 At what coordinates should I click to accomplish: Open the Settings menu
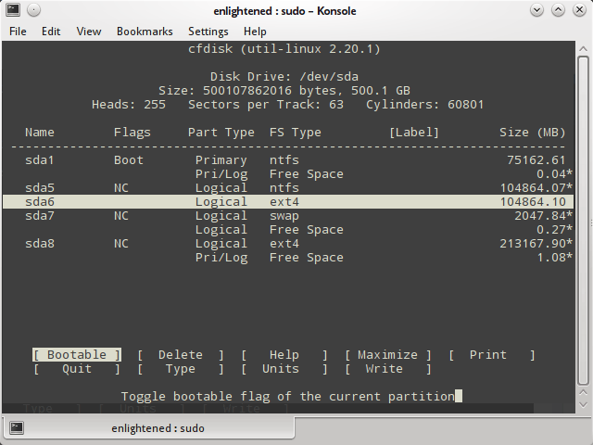(208, 31)
